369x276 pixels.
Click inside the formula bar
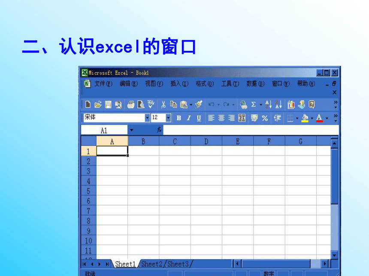point(251,130)
